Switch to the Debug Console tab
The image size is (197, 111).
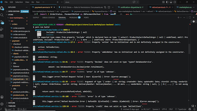pos(49,18)
